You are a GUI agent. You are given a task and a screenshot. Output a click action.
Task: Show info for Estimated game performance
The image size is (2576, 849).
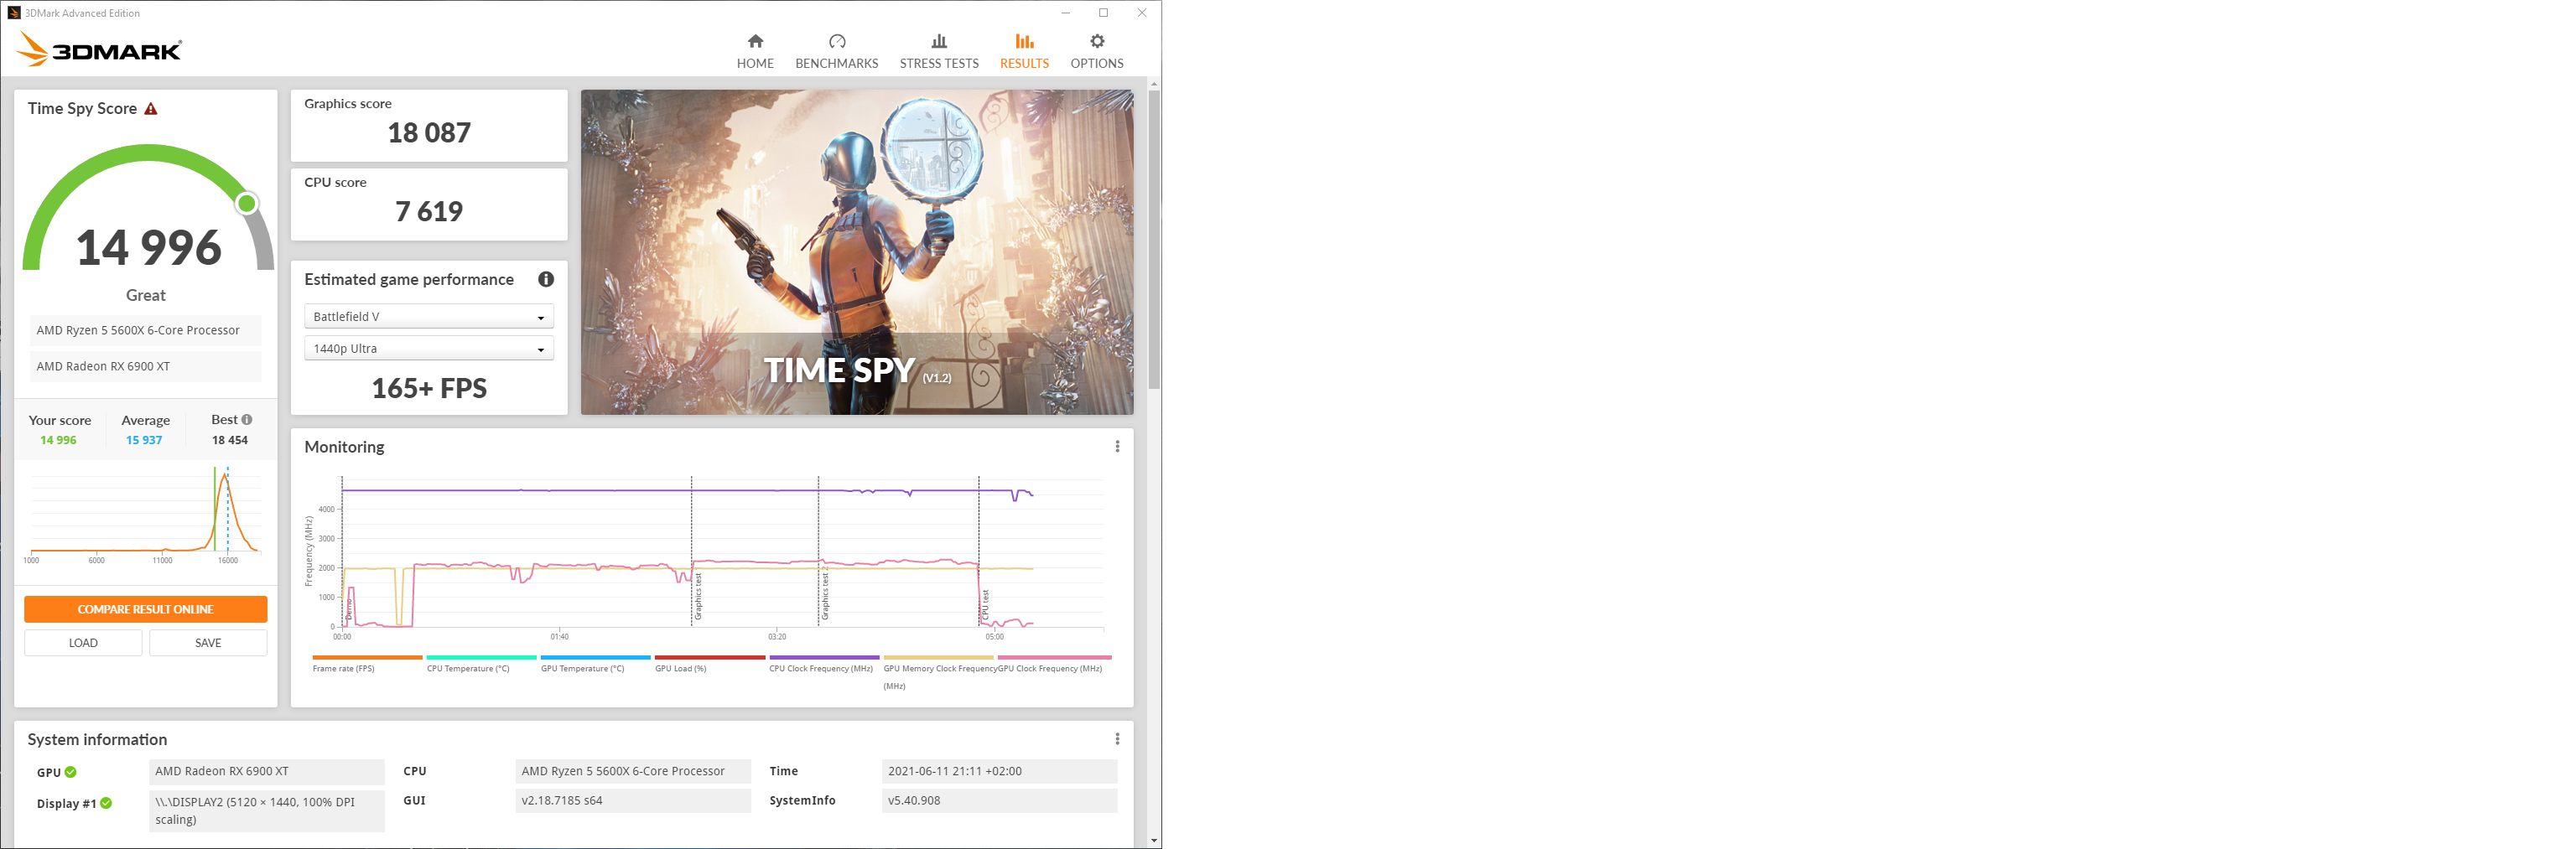click(546, 280)
